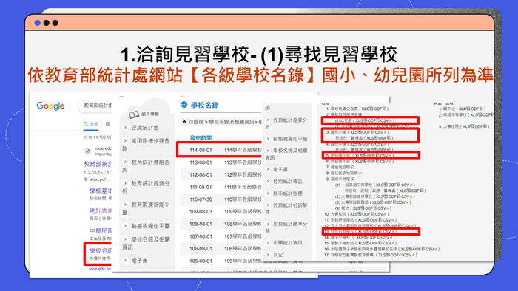Select the 113-08-01 release row
518x291 pixels.
[221, 162]
